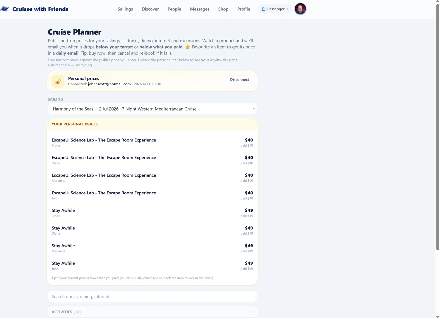Click the Cruises with Friends ship logo

pyautogui.click(x=5, y=9)
